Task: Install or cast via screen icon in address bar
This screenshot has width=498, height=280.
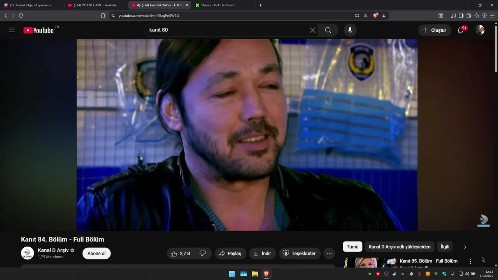Action: pyautogui.click(x=357, y=16)
